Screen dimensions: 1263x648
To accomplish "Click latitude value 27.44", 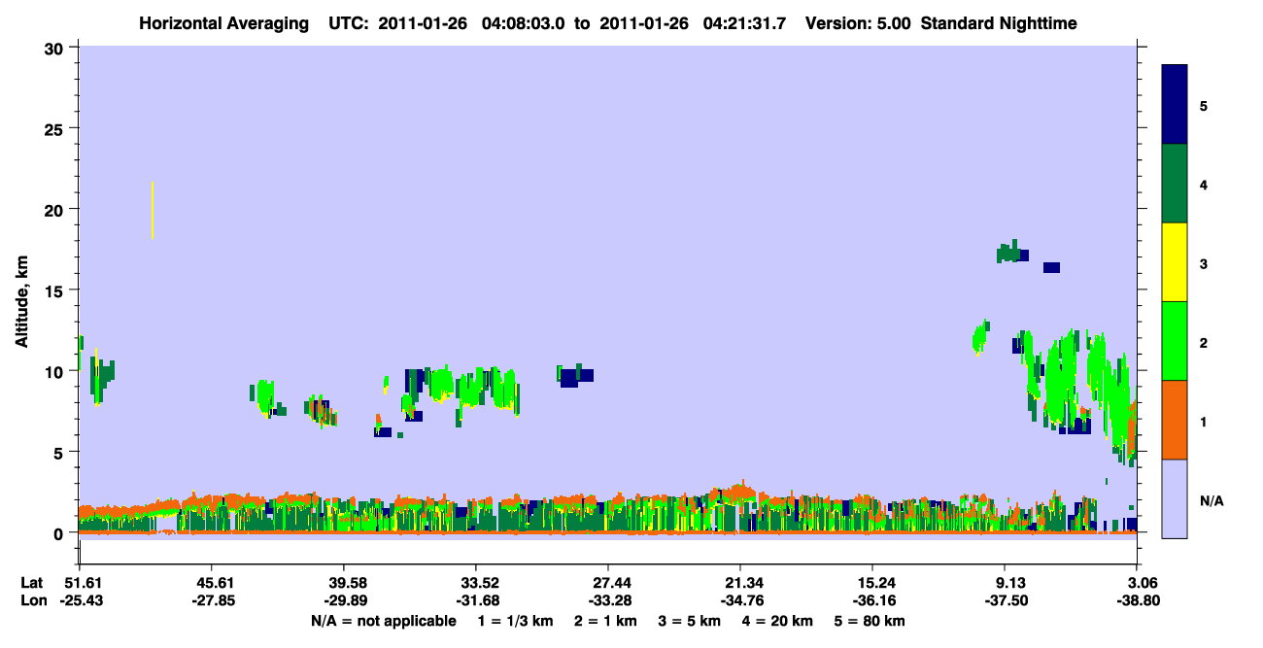I will (610, 583).
